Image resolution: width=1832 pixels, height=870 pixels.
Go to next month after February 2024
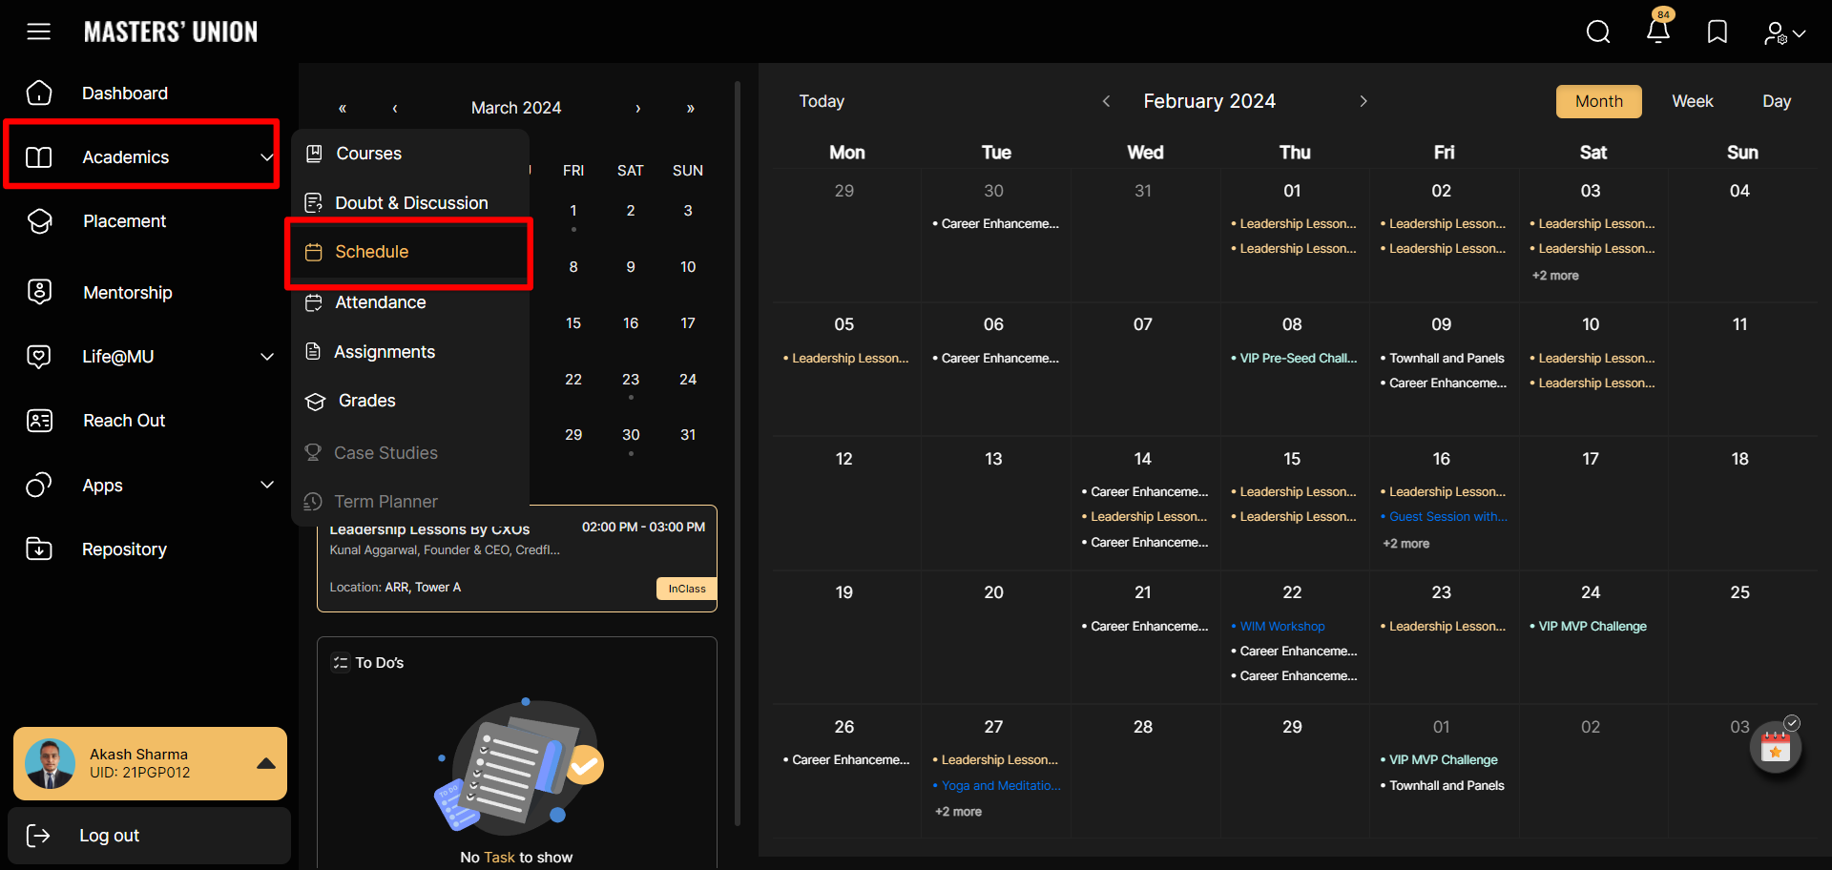tap(1364, 101)
